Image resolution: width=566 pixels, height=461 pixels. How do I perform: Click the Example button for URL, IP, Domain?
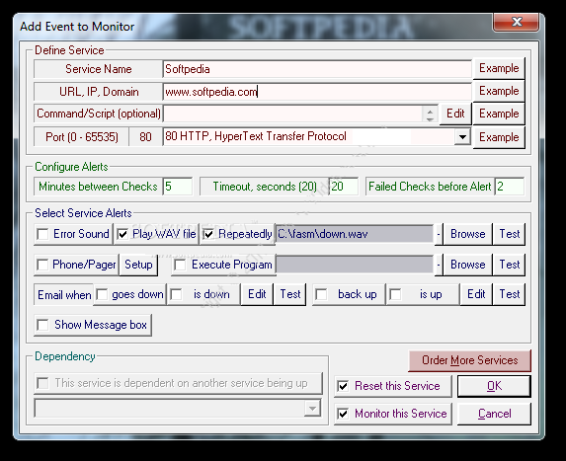[499, 91]
